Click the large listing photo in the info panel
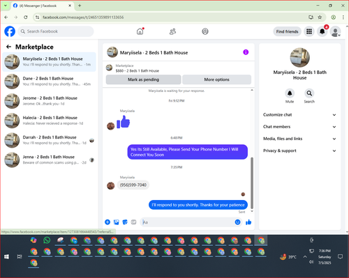This screenshot has height=278, width=349. (299, 58)
